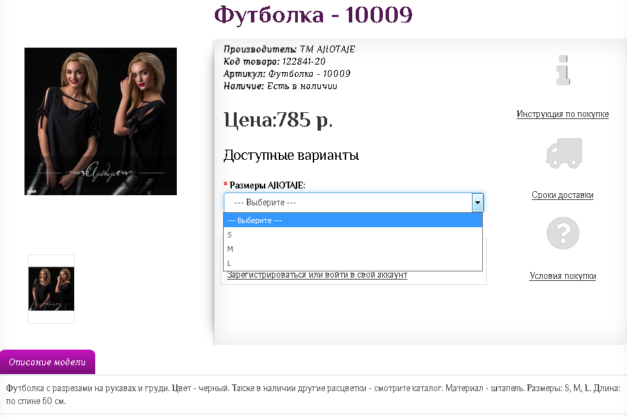Open the Условия покупки link
This screenshot has height=419, width=627.
click(562, 276)
